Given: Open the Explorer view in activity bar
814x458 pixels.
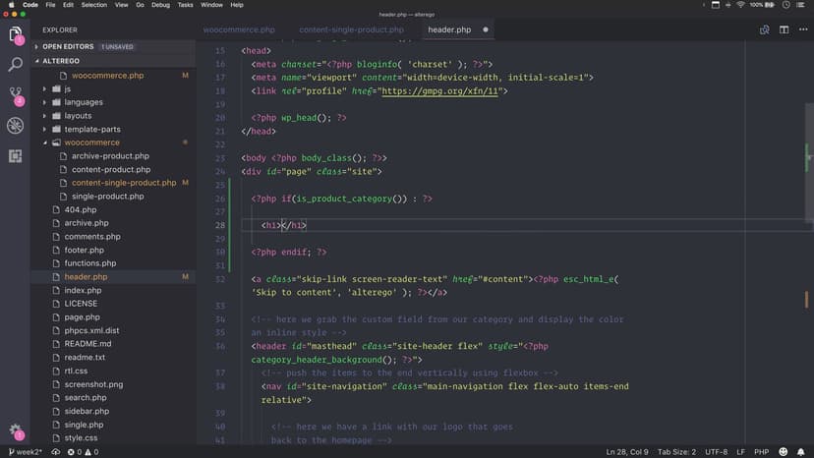Looking at the screenshot, I should [x=16, y=35].
